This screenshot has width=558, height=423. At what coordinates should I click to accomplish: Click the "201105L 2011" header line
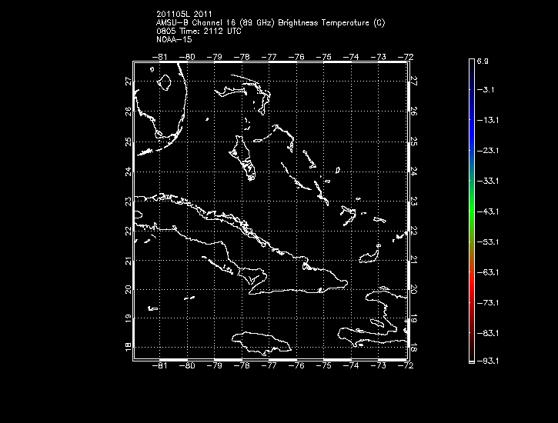(x=184, y=14)
